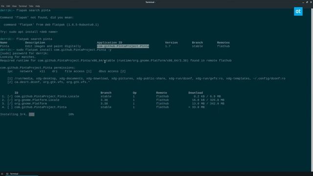
Task: Click the [2] ca.desrt.dconf line
Action: pyautogui.click(x=48, y=82)
